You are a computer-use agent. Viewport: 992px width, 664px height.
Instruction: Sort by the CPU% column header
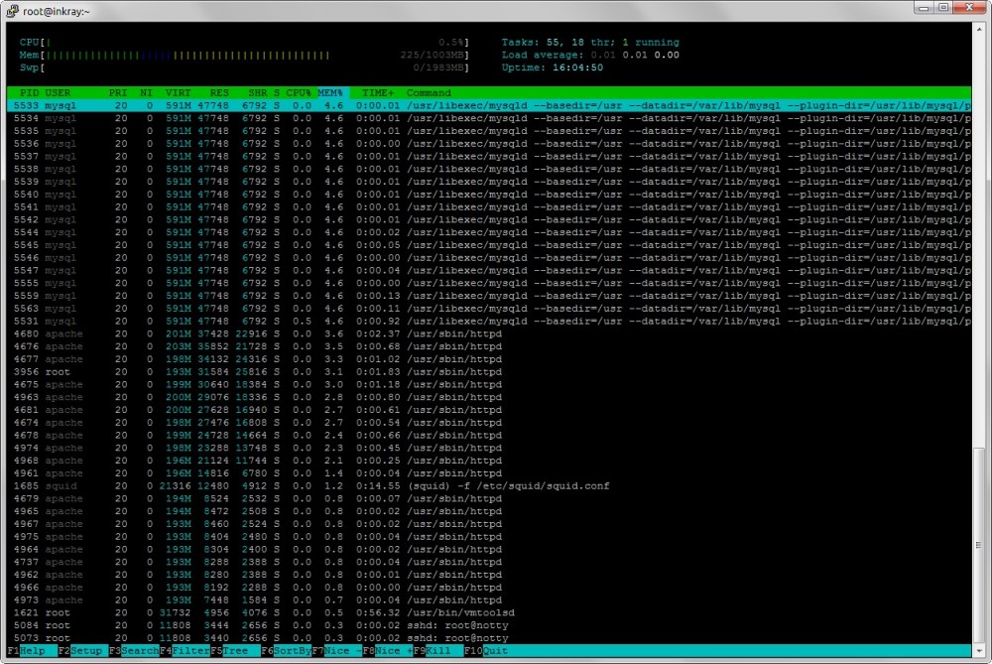(x=299, y=92)
